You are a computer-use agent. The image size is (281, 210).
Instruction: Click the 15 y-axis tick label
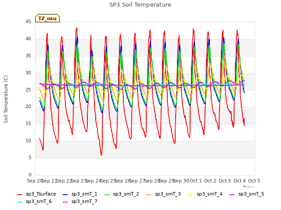[28, 123]
